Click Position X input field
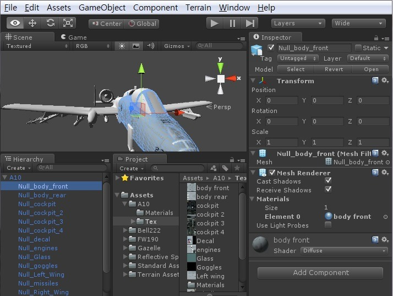 (282, 100)
